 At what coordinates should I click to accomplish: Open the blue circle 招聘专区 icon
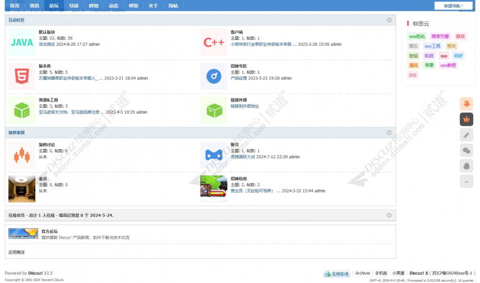(x=214, y=76)
